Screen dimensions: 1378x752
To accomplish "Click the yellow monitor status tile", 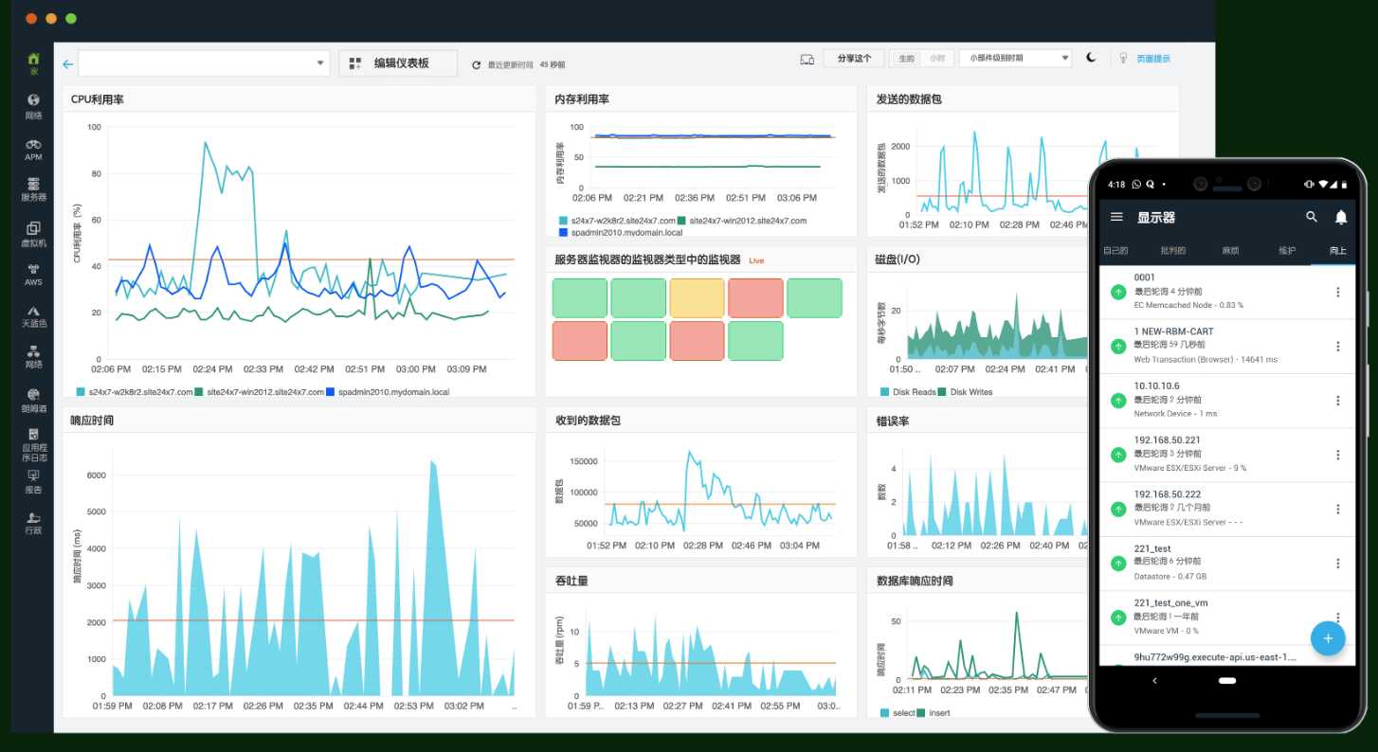I will [697, 297].
